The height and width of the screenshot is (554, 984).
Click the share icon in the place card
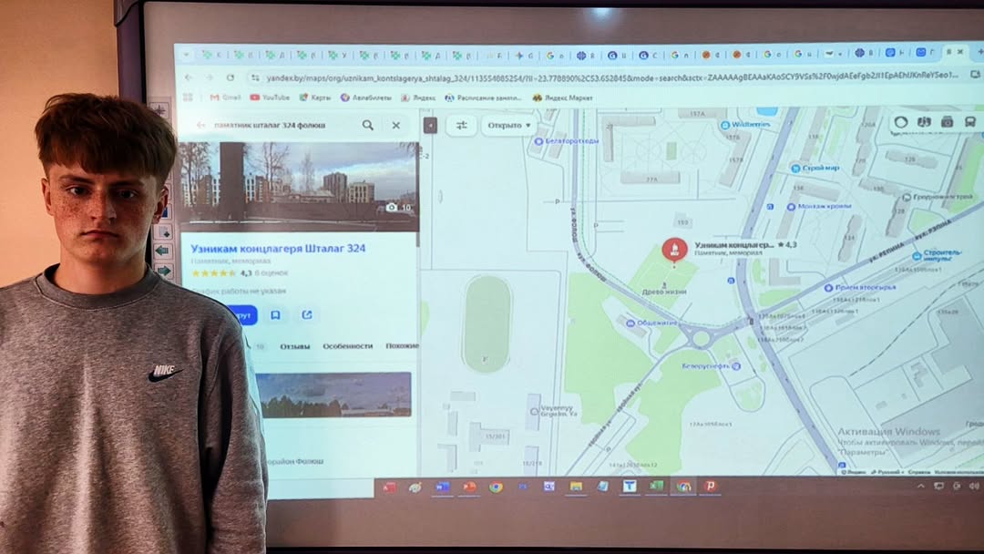tap(307, 315)
